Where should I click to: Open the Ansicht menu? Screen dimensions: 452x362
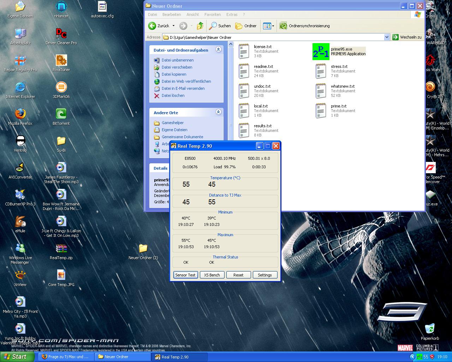coord(193,14)
